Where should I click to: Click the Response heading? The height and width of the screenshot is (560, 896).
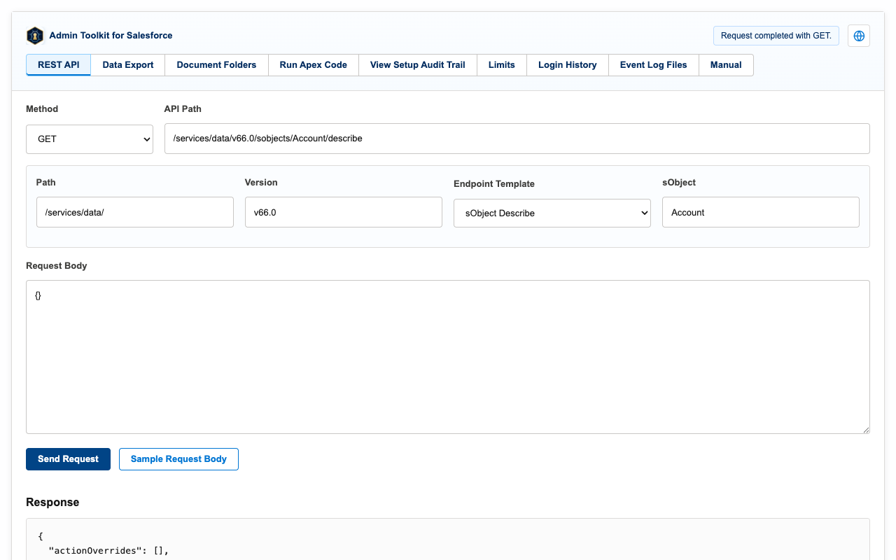pos(52,503)
